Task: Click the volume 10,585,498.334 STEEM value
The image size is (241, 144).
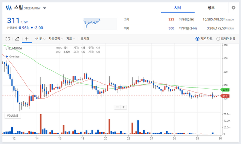Action: (x=218, y=19)
